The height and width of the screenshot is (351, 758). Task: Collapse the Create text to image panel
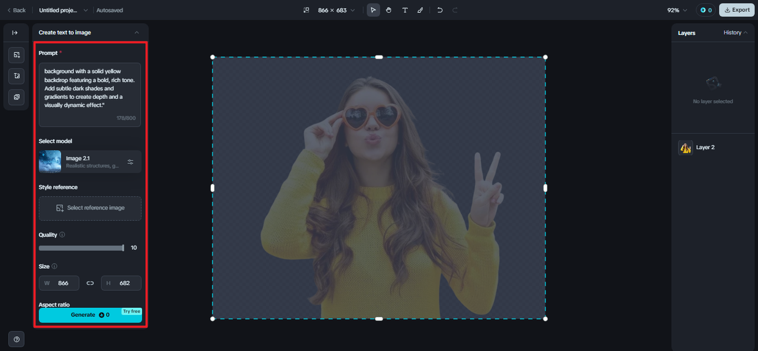click(x=137, y=33)
